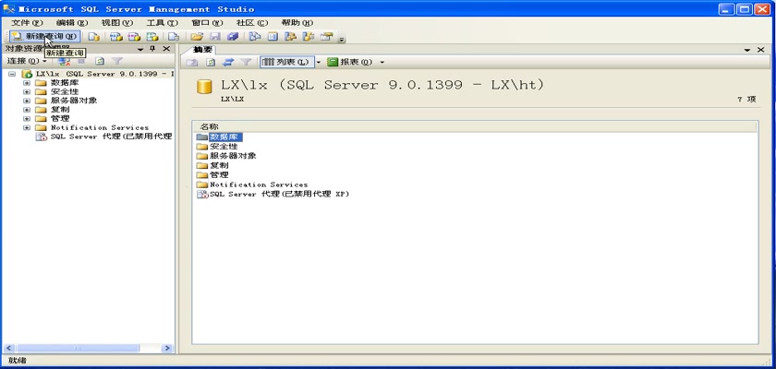Screen dimensions: 776x369
Task: Collapse the LX\lx server node
Action: point(12,74)
